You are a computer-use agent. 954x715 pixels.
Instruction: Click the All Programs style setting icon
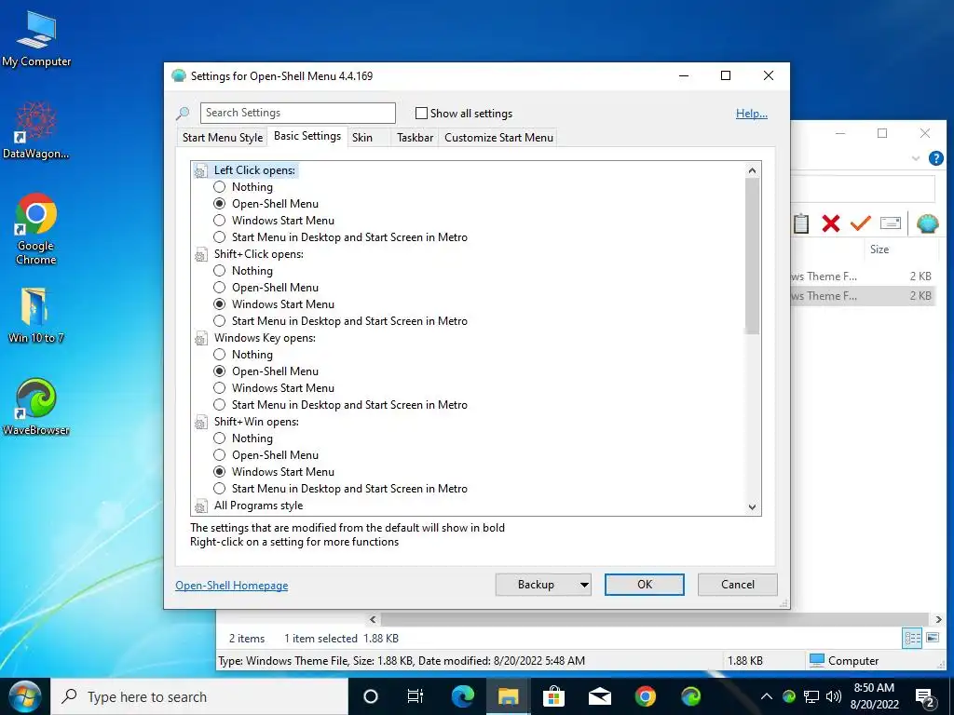click(201, 506)
